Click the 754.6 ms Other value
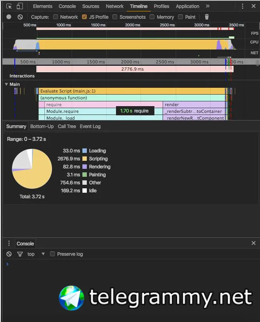The image size is (260, 322). point(70,183)
